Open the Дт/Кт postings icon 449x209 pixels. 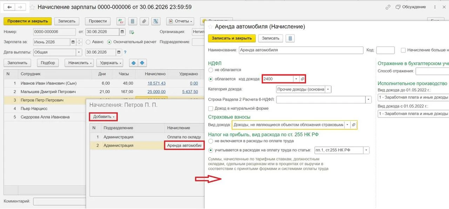click(121, 21)
